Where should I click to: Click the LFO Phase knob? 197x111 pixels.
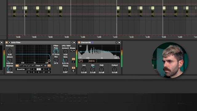[65, 69]
